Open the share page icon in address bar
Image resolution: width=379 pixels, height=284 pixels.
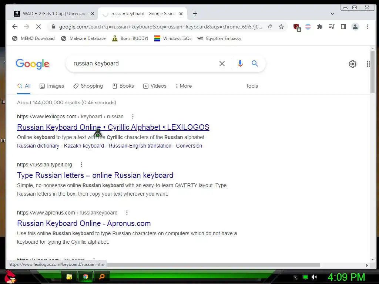(269, 27)
